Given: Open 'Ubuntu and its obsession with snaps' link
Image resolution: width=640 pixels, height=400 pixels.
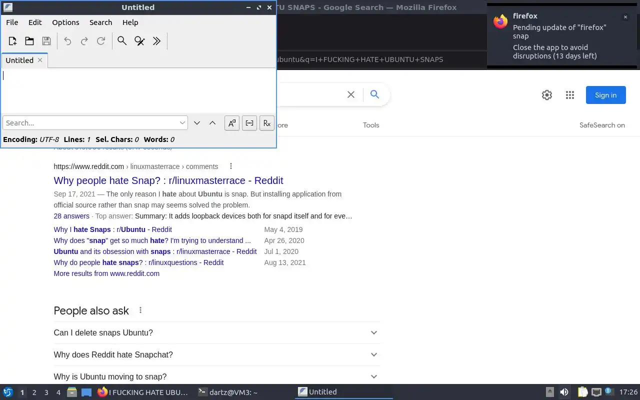Looking at the screenshot, I should [155, 251].
